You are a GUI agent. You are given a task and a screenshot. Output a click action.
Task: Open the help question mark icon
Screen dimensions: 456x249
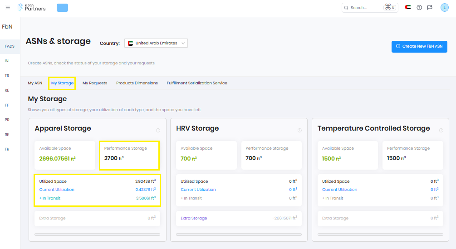point(419,8)
